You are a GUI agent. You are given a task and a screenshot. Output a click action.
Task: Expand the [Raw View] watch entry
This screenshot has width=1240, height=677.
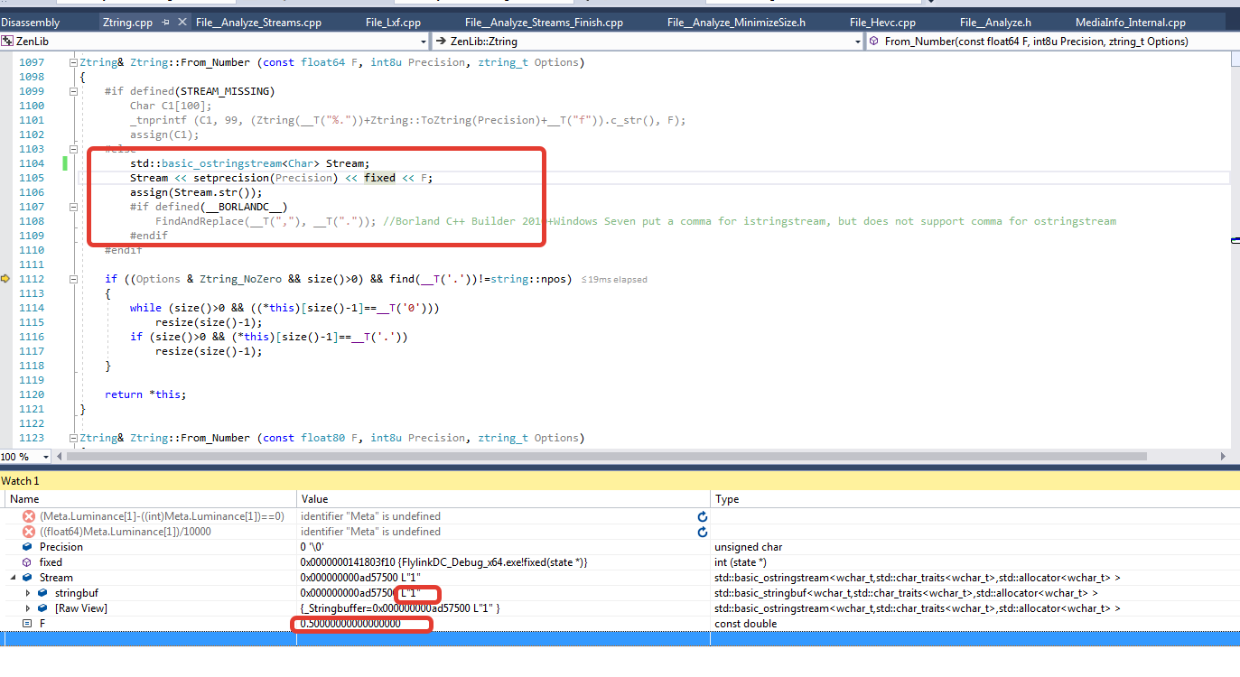pyautogui.click(x=28, y=608)
